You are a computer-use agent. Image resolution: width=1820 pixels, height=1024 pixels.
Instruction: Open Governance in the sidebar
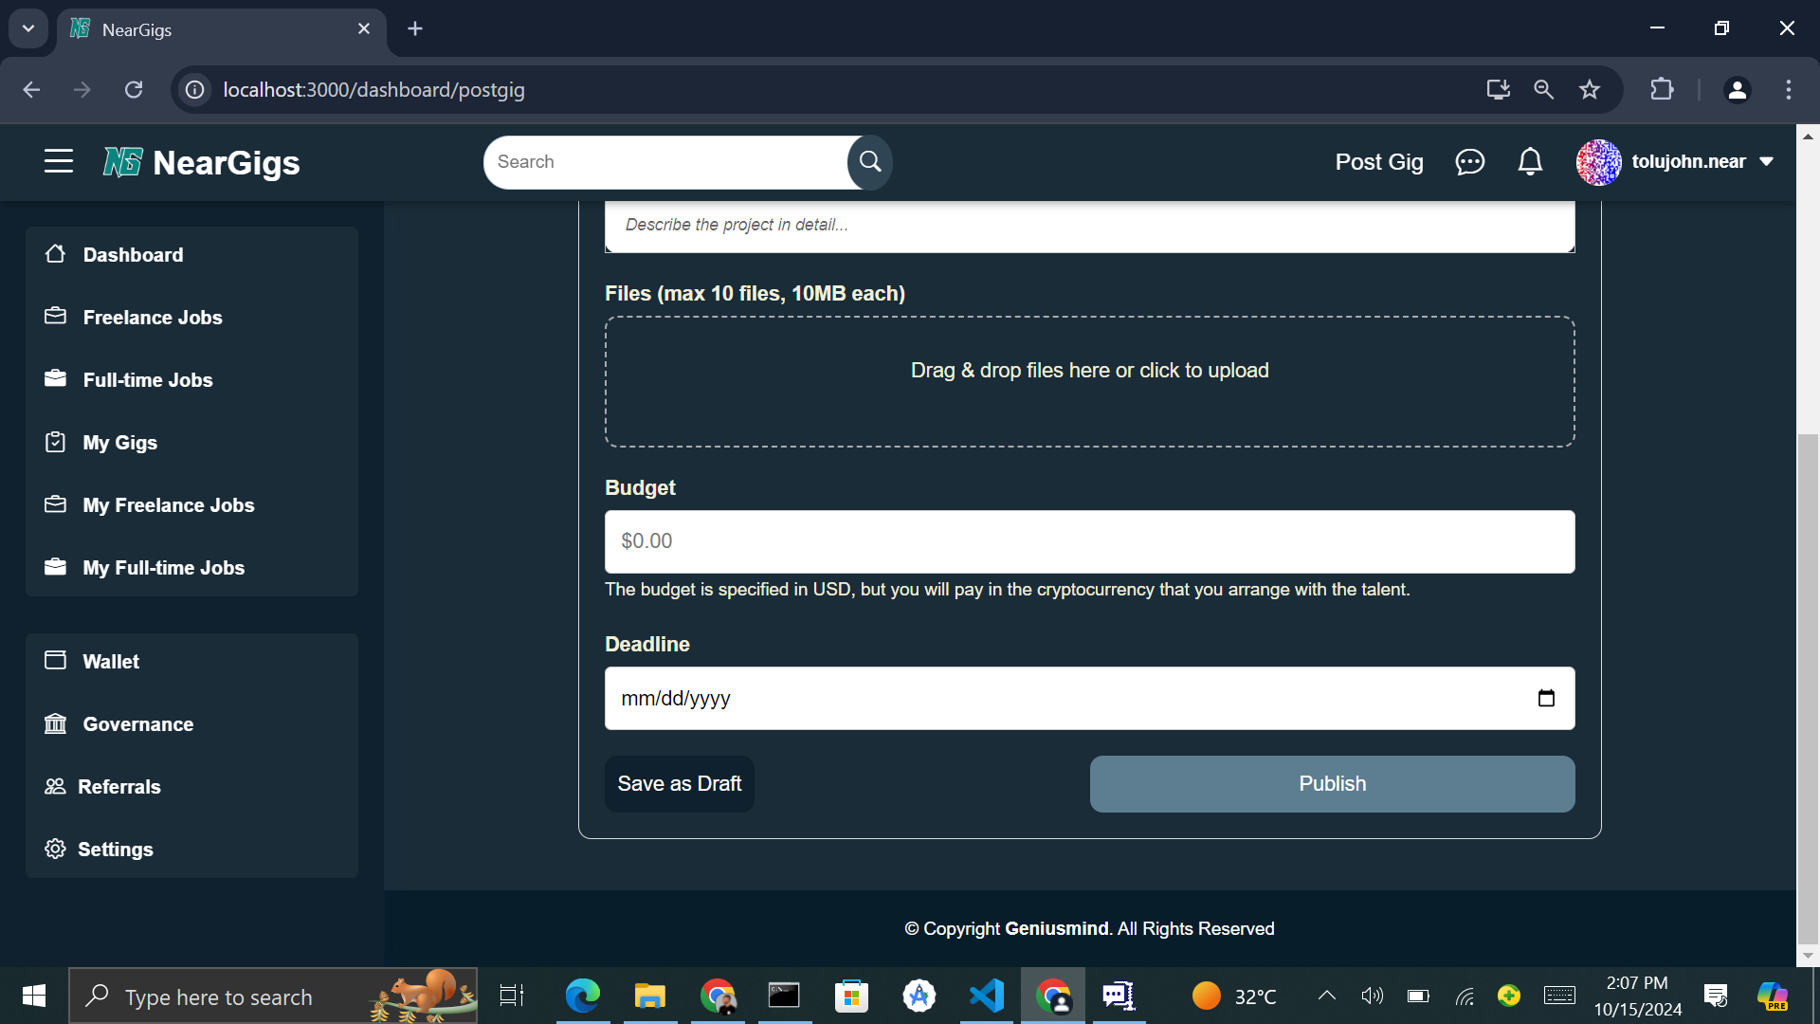coord(137,724)
